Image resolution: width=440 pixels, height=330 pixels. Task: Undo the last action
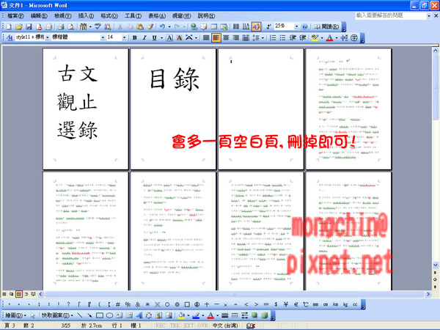point(162,26)
